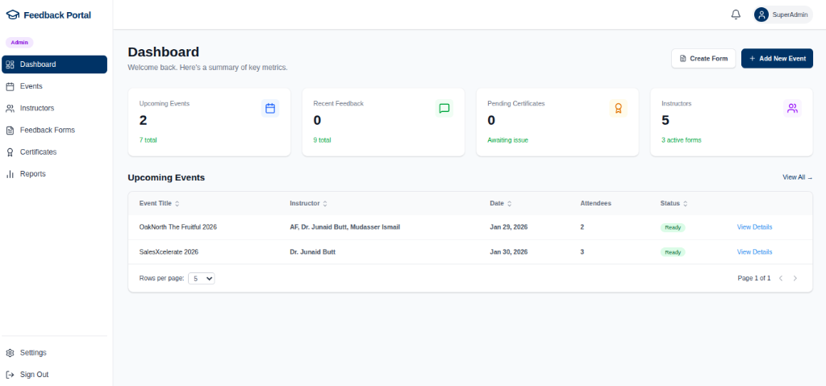
Task: Open the Feedback Forms menu item
Action: click(54, 130)
